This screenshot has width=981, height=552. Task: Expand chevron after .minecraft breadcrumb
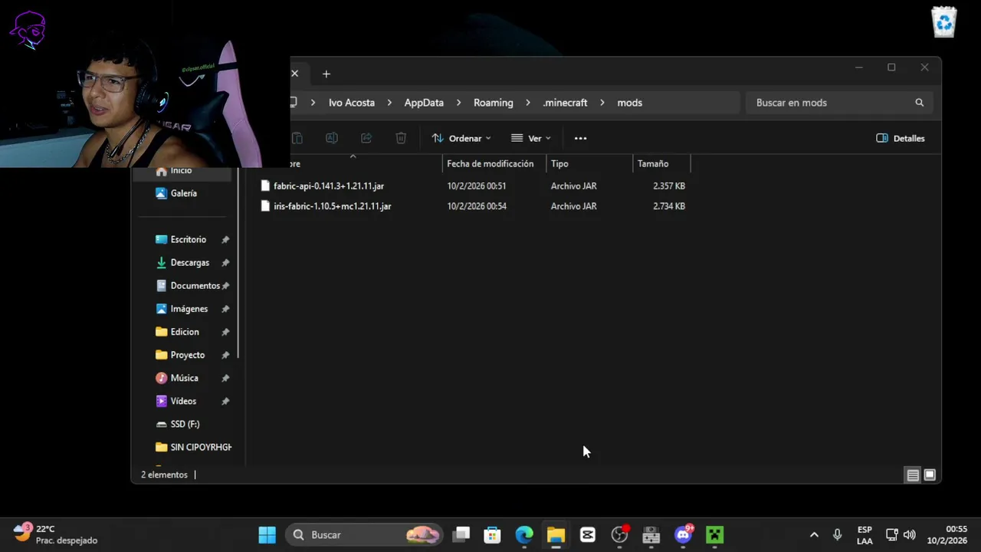coord(602,103)
